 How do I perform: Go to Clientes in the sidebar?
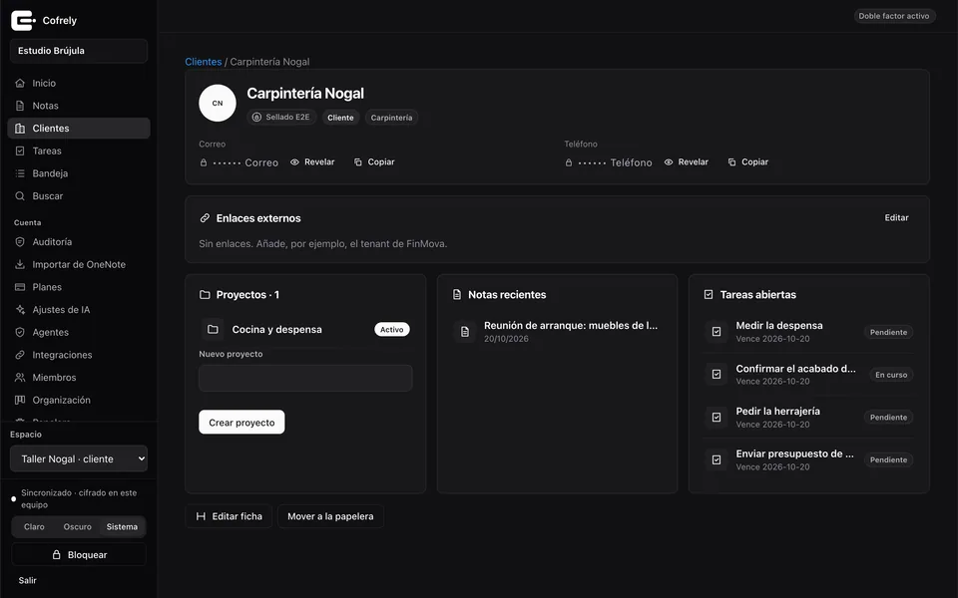point(79,129)
